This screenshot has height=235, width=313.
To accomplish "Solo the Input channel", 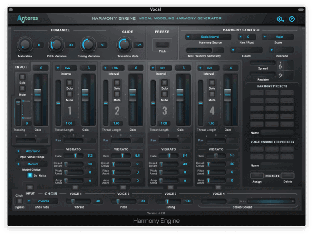I will point(22,77).
